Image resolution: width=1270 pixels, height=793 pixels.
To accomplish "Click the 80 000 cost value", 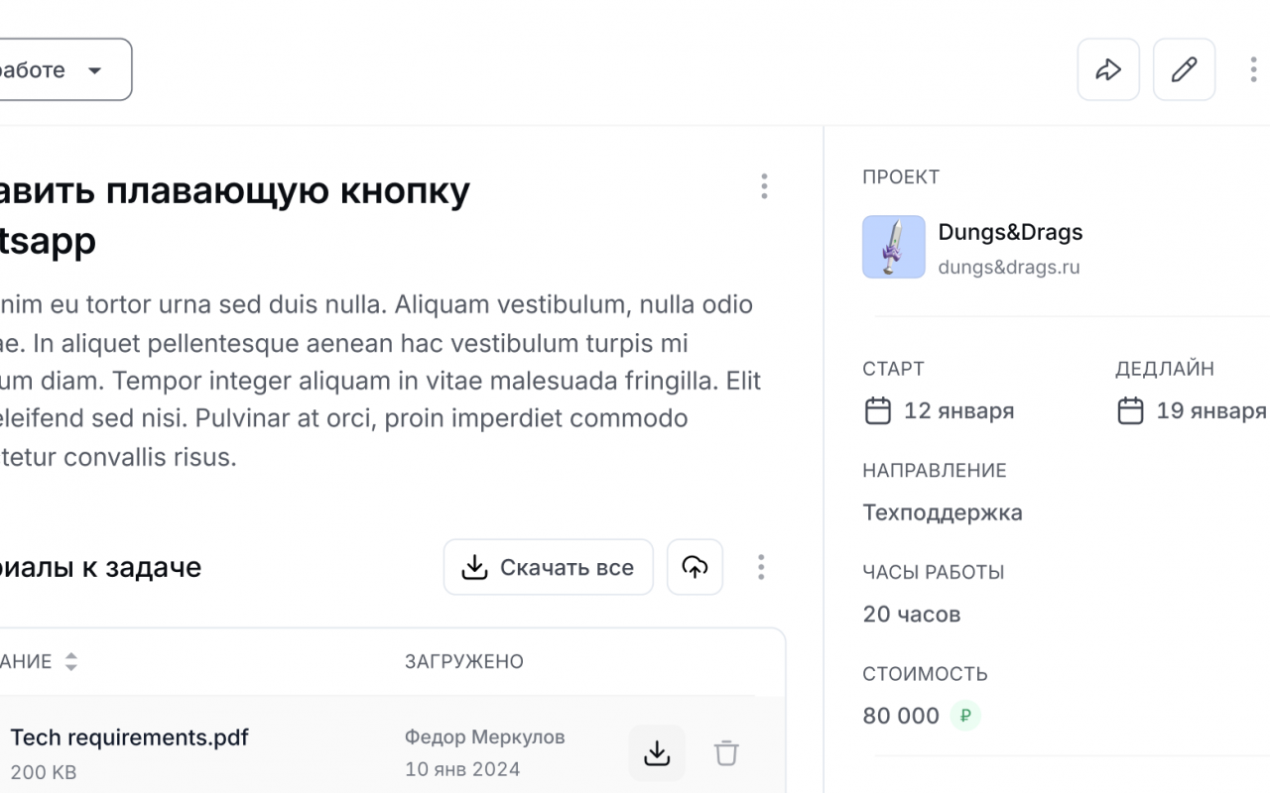I will coord(901,716).
